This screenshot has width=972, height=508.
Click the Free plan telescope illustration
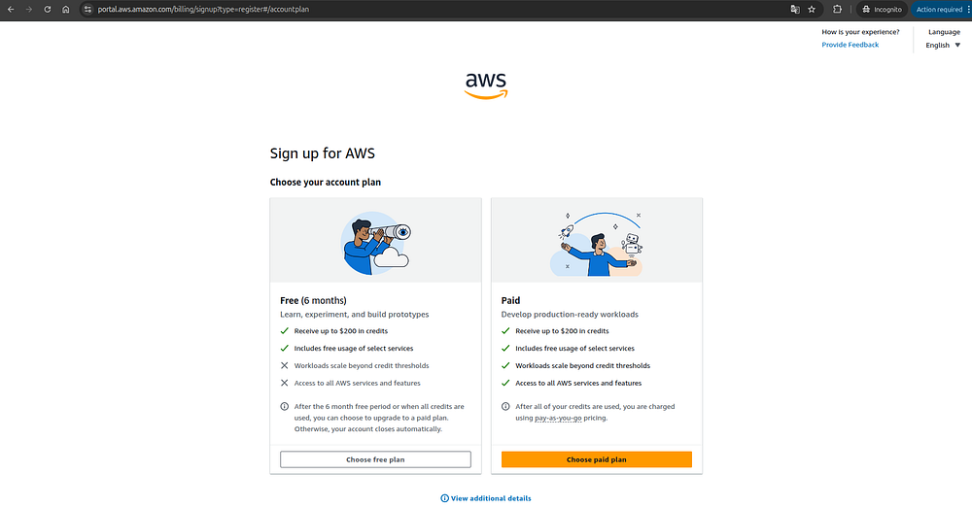click(x=375, y=243)
